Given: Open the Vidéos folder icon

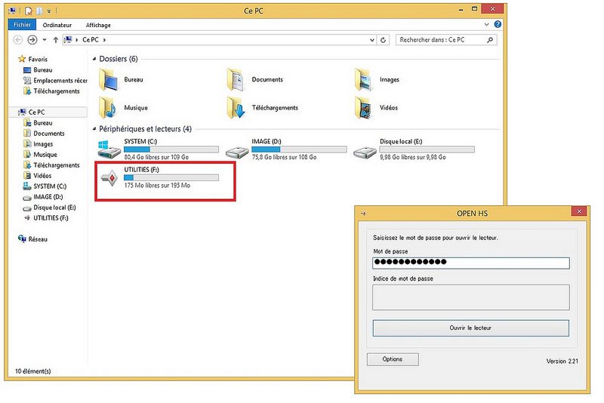Looking at the screenshot, I should click(365, 107).
